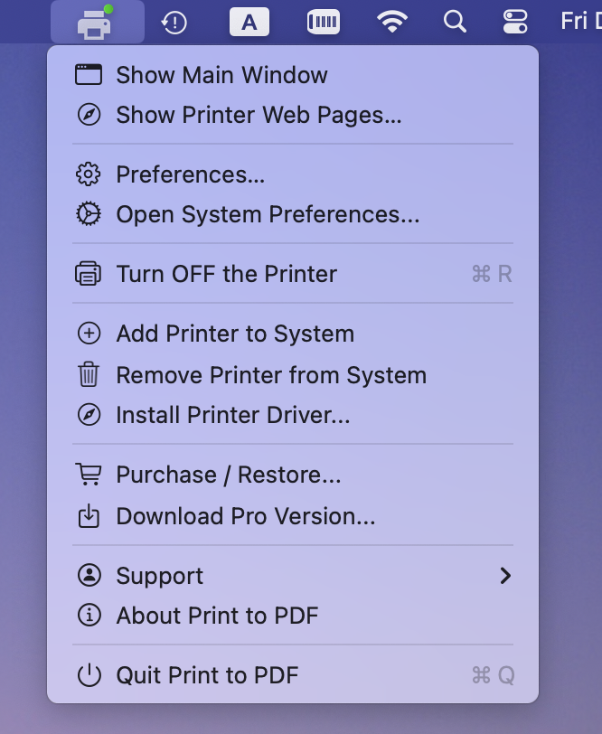Expand the Support submenu chevron
Viewport: 602px width, 734px height.
(x=505, y=576)
